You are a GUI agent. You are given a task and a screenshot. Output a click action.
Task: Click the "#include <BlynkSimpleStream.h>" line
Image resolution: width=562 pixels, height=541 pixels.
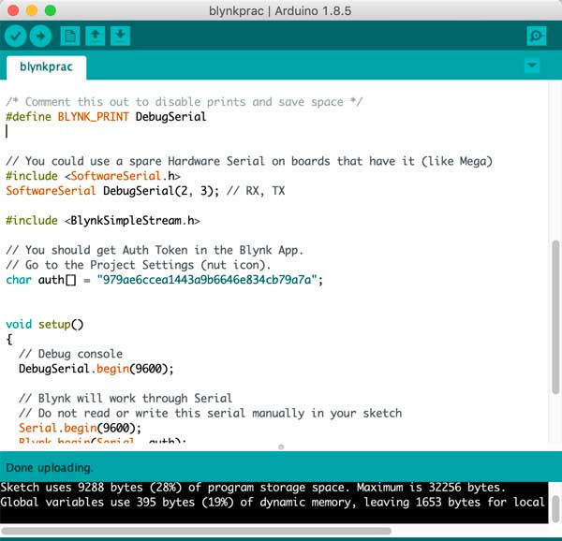coord(103,221)
